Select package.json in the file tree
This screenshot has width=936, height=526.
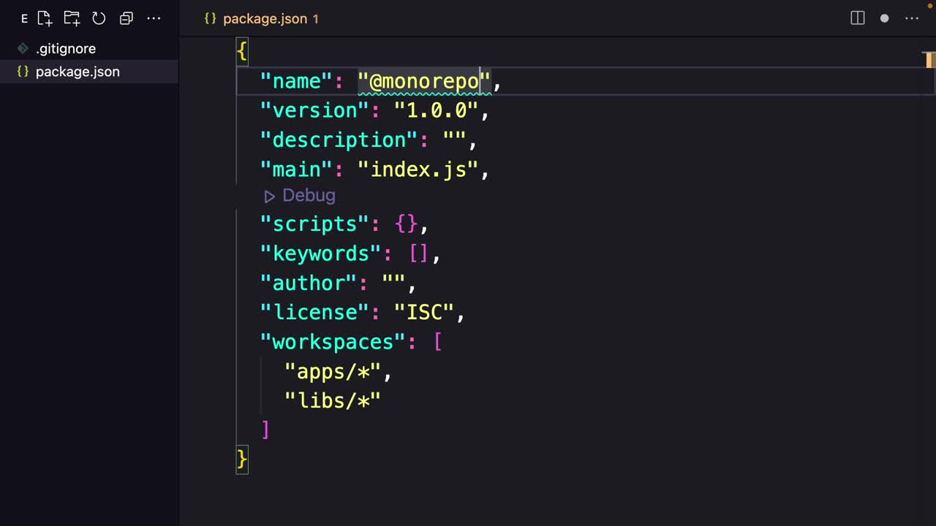pos(77,72)
